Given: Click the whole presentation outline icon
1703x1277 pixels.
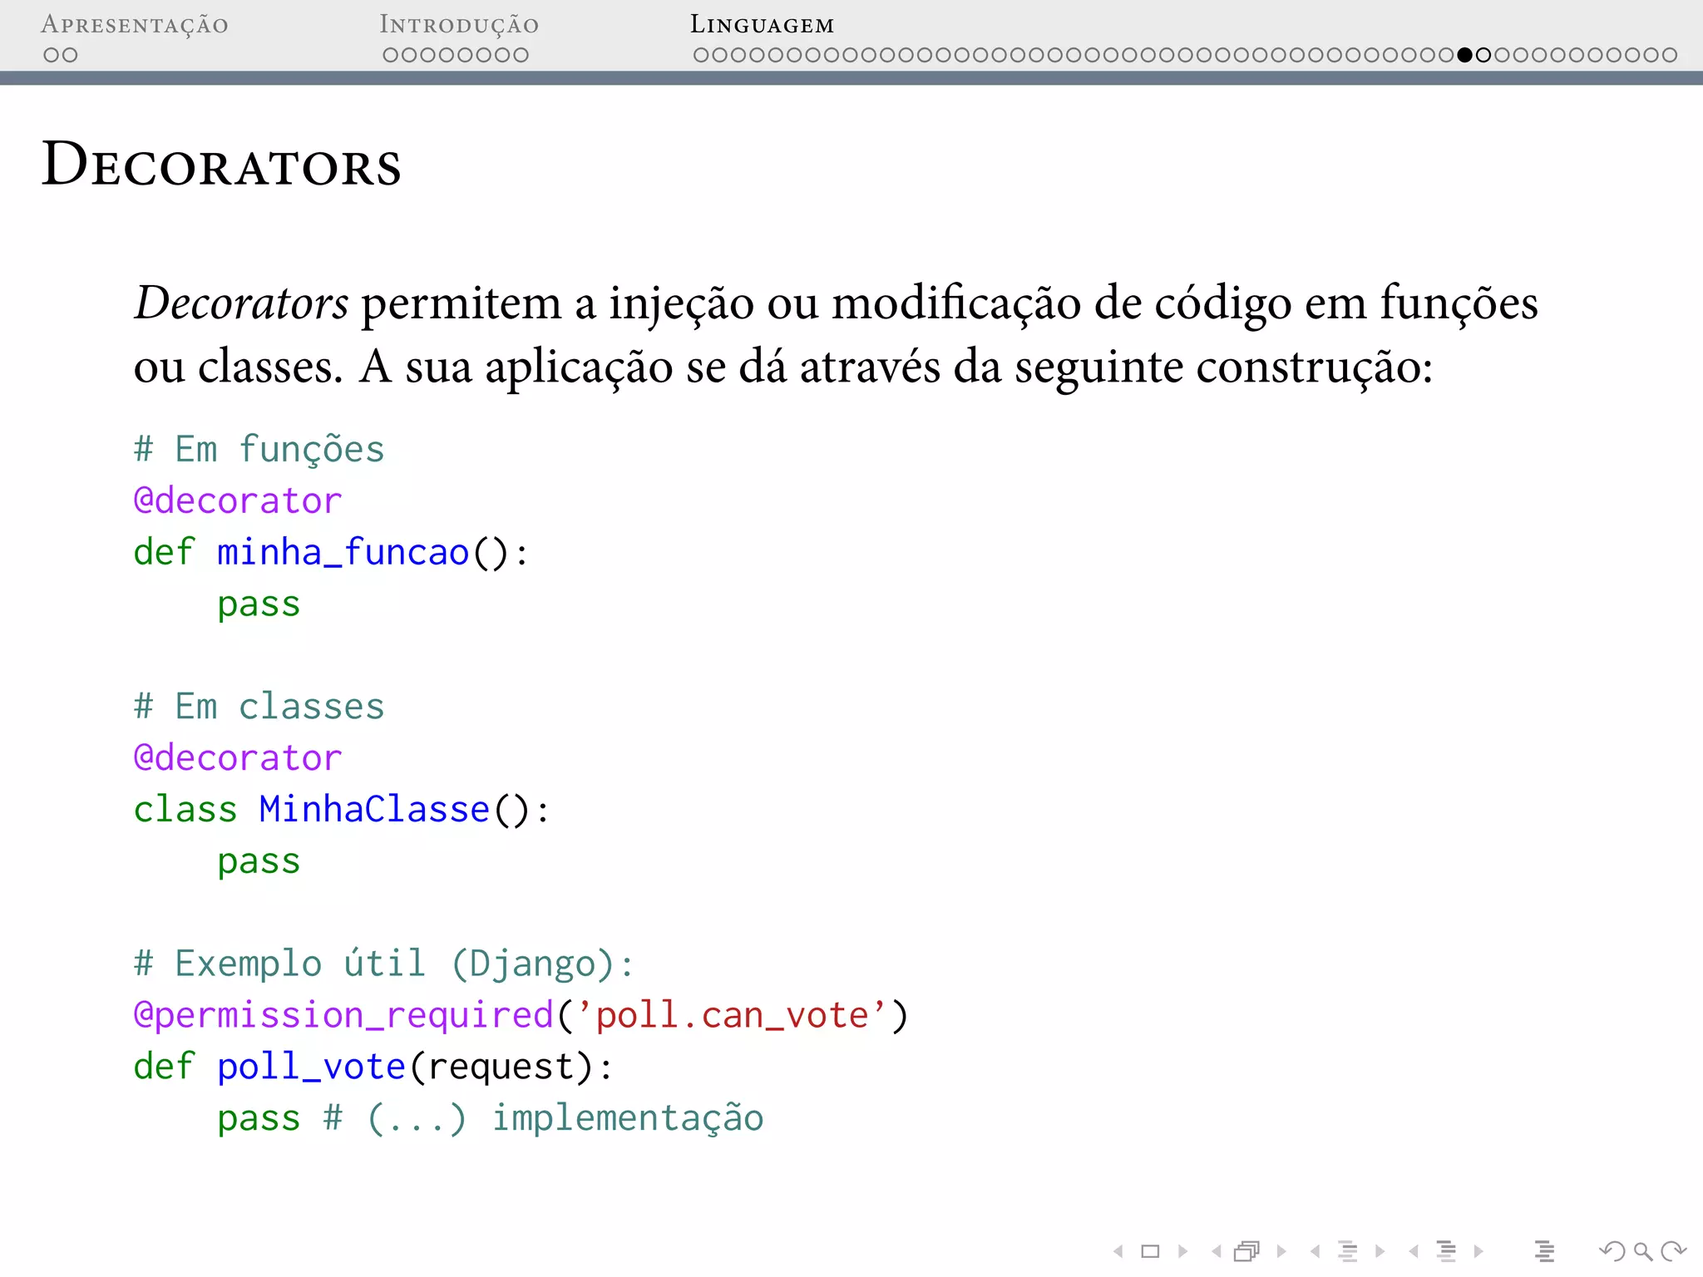Looking at the screenshot, I should [x=1545, y=1250].
